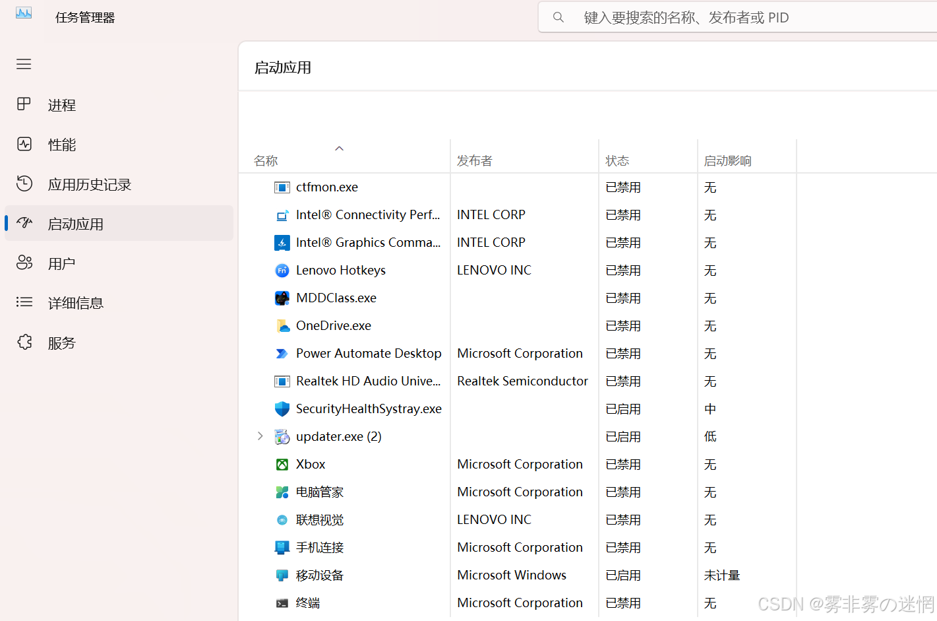Select the SecurityHealthSystray.exe name text
This screenshot has height=621, width=937.
pyautogui.click(x=369, y=409)
